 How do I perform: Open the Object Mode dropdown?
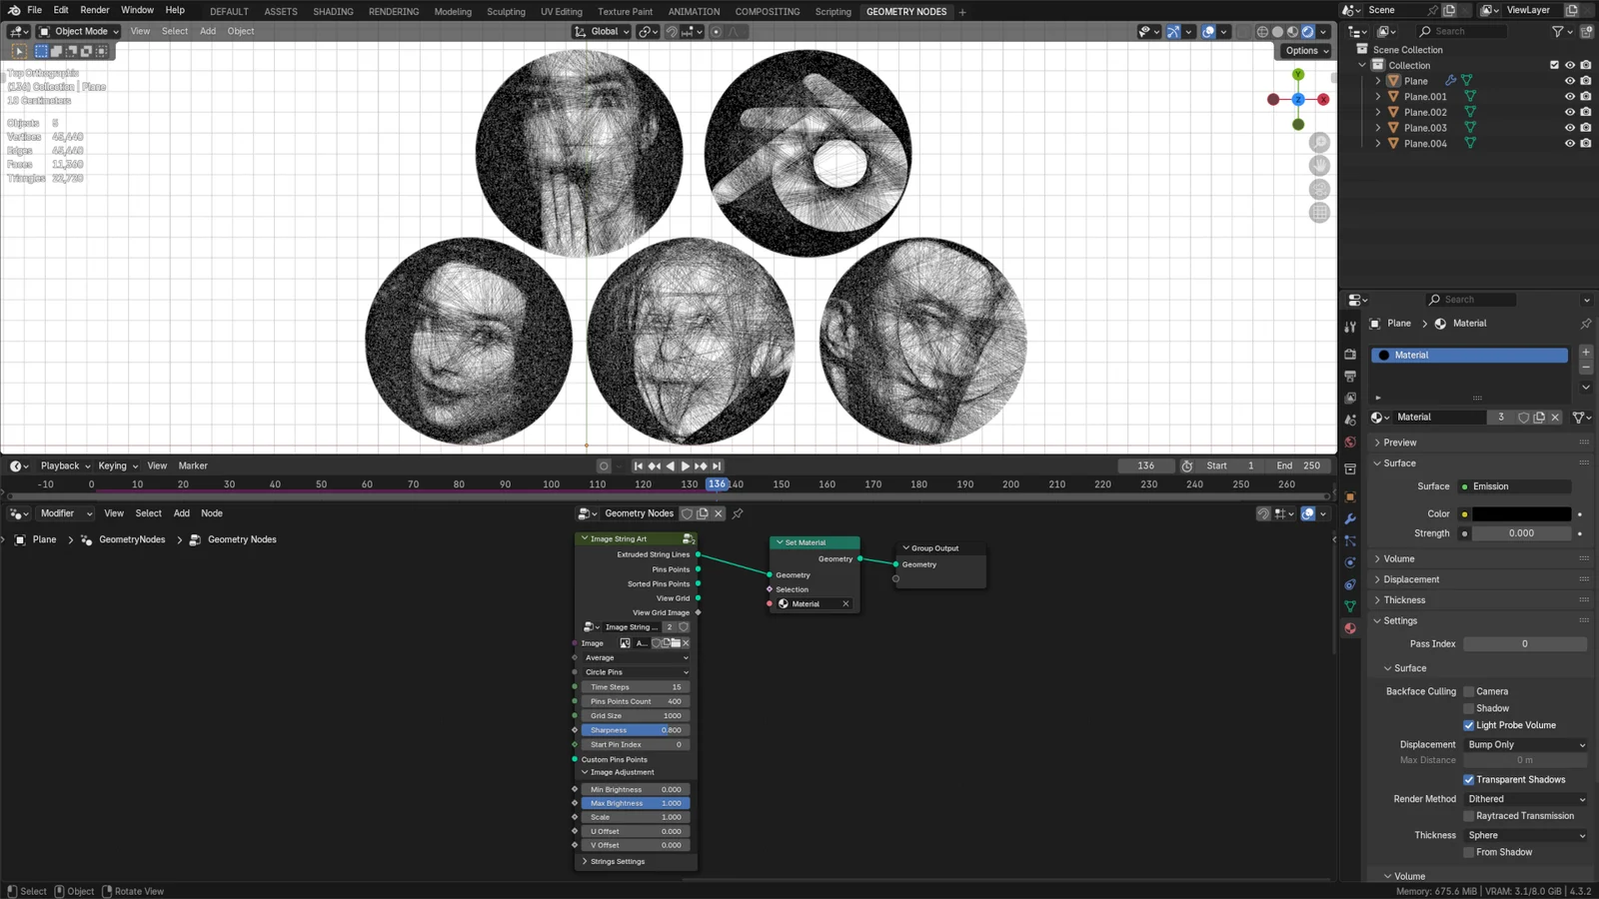click(79, 31)
